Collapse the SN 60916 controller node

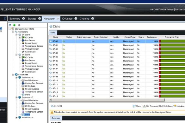pos(16,55)
